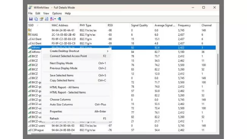Image resolution: width=247 pixels, height=139 pixels.
Task: Click the Copy Selected Items toolbar icon
Action: (36, 19)
